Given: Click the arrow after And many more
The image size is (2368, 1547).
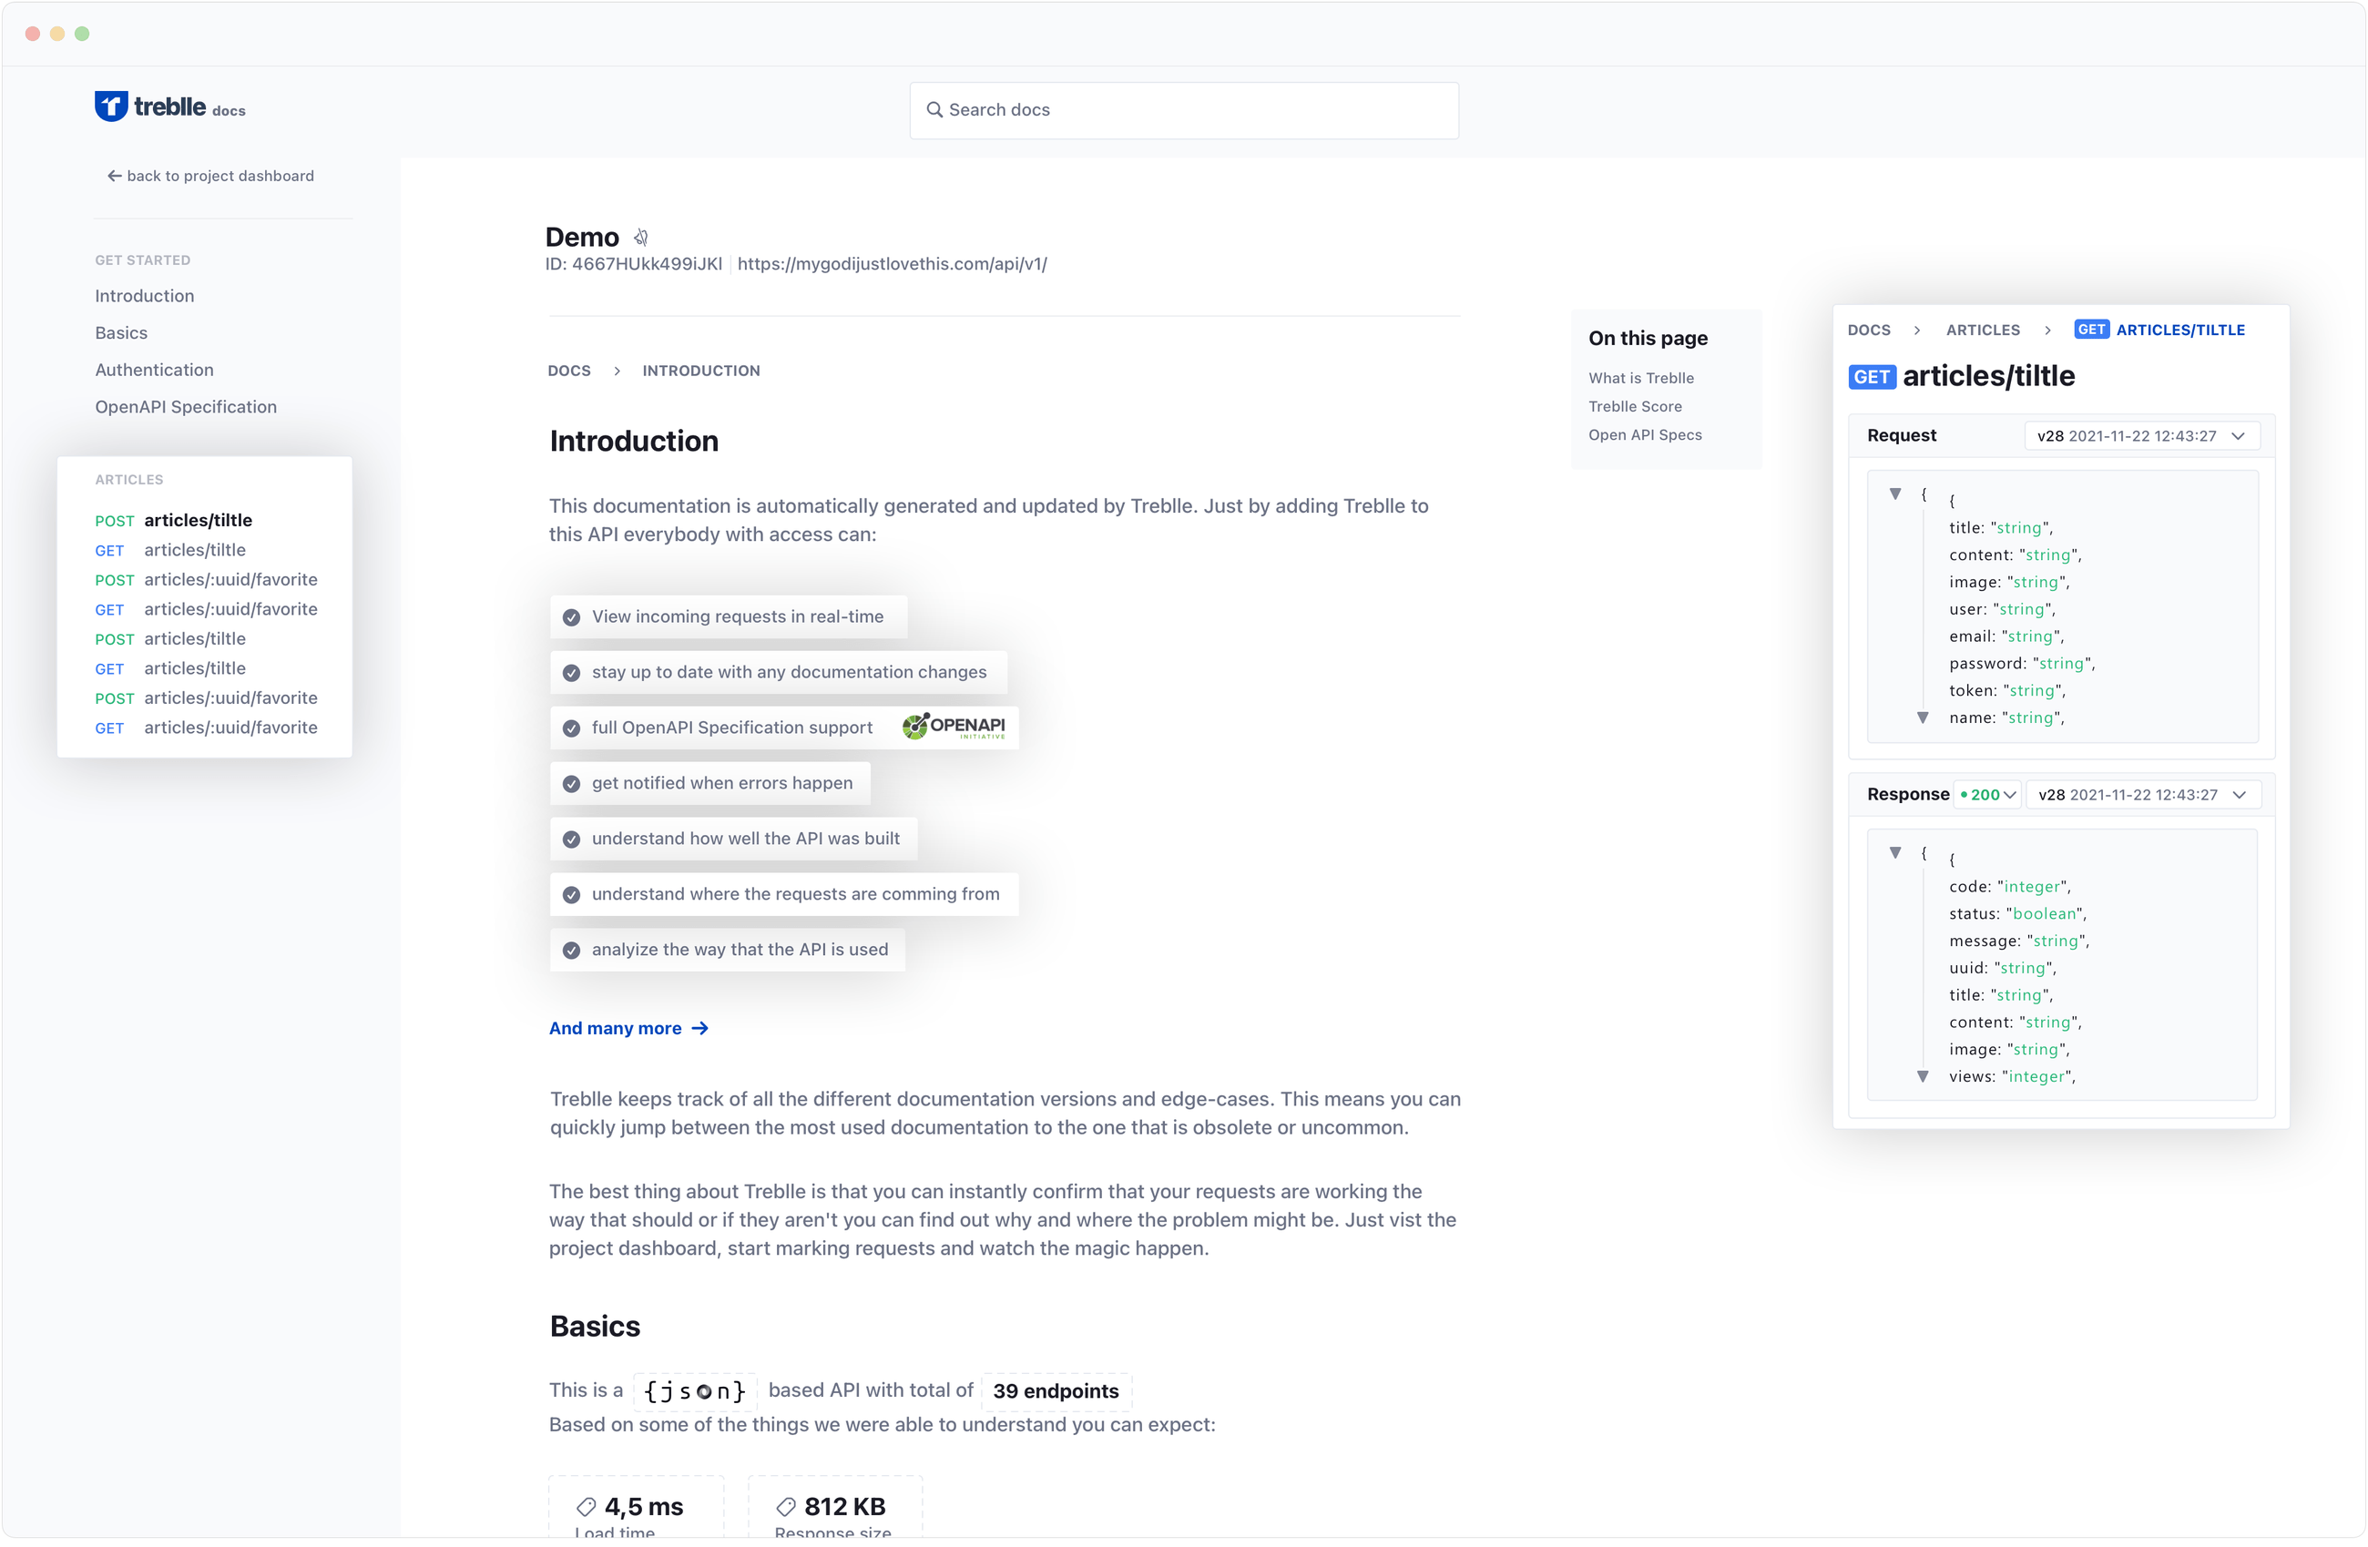Looking at the screenshot, I should pyautogui.click(x=699, y=1029).
